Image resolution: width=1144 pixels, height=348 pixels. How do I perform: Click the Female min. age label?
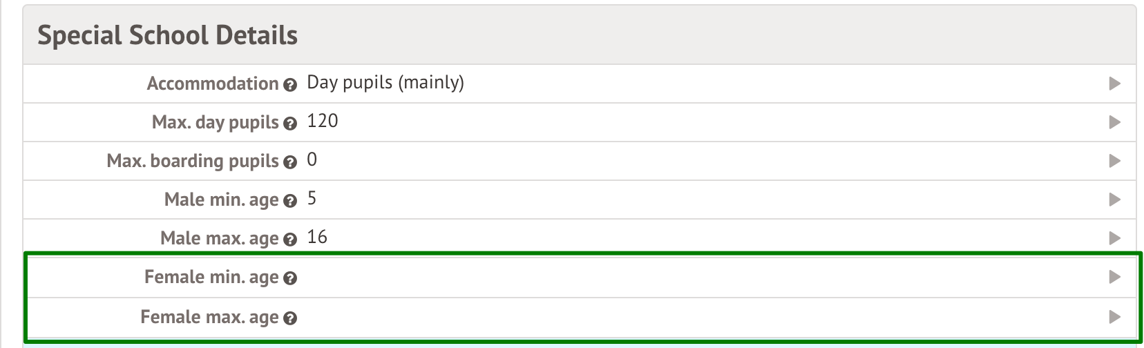point(211,277)
